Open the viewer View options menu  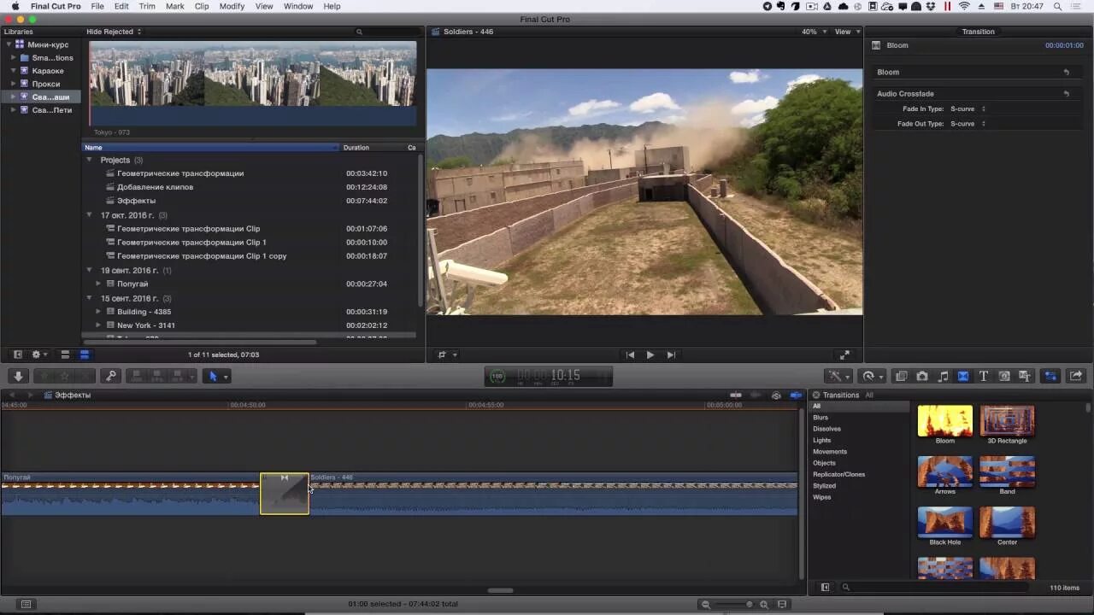click(x=846, y=32)
